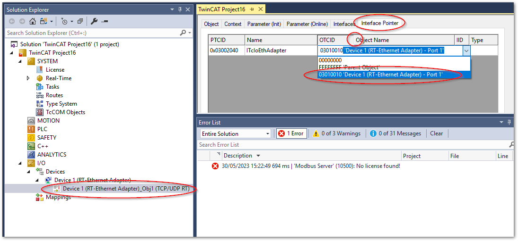518x241 pixels.
Task: Pin the TwinCAT Project16 document tab
Action: [252, 9]
